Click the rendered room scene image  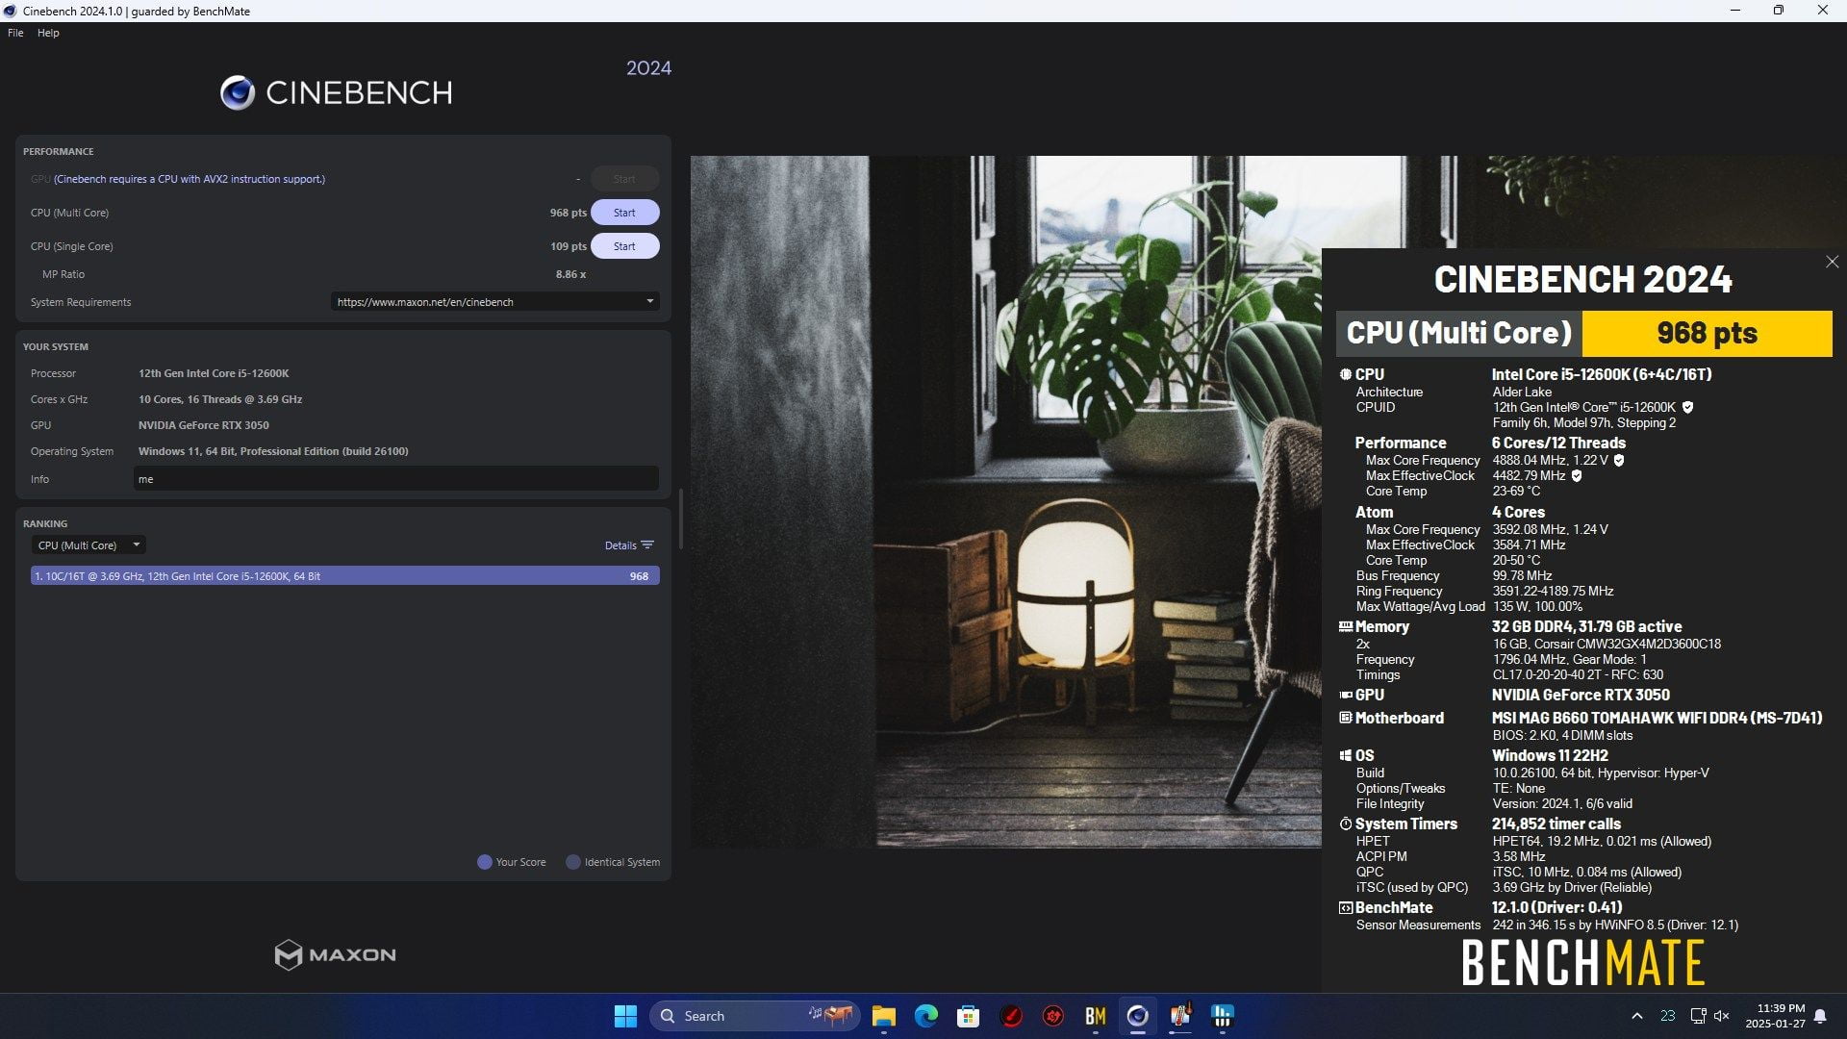click(x=1005, y=500)
